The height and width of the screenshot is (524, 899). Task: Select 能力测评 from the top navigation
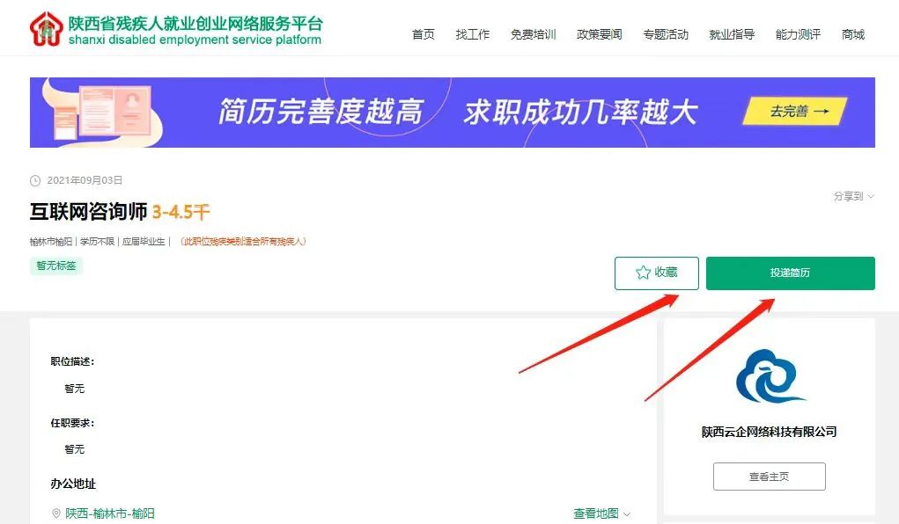(x=796, y=34)
